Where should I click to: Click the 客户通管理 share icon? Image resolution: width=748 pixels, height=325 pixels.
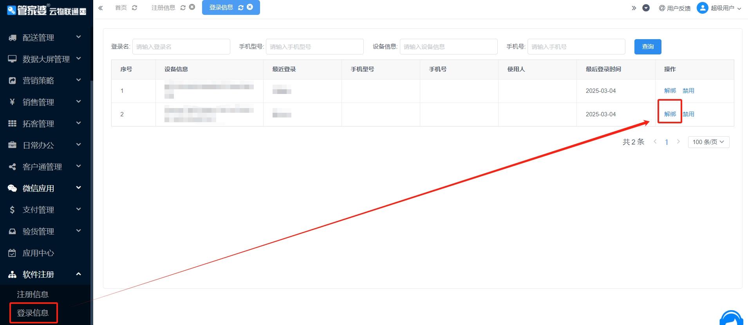(13, 167)
